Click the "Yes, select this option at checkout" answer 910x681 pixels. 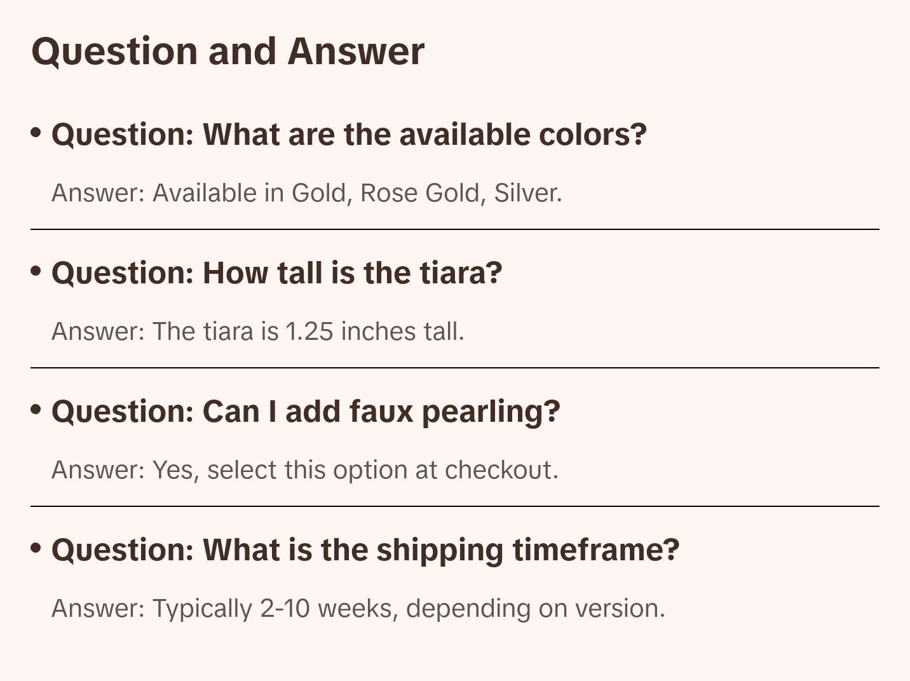[x=304, y=470]
